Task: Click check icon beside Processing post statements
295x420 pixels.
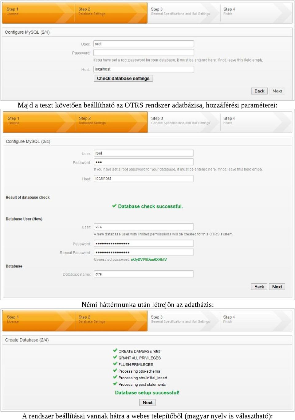Action: [x=115, y=384]
